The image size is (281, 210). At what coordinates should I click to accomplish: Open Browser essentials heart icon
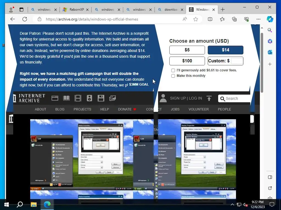click(246, 19)
